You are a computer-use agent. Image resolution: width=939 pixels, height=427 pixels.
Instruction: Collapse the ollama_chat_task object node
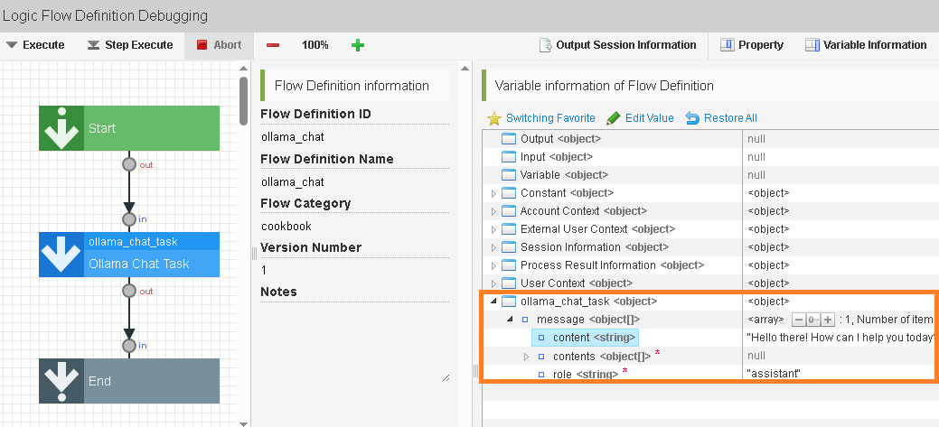pyautogui.click(x=493, y=302)
